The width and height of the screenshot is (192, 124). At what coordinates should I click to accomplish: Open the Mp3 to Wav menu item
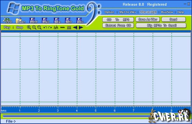128,12
